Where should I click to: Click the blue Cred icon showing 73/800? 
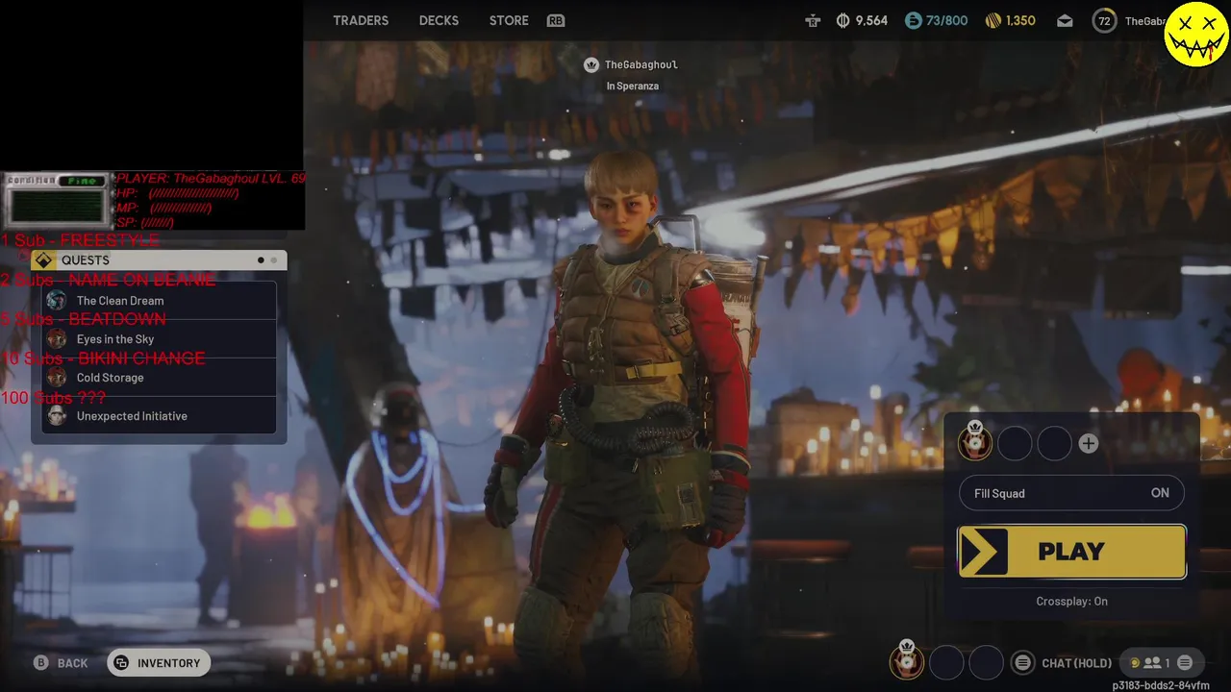pyautogui.click(x=913, y=20)
